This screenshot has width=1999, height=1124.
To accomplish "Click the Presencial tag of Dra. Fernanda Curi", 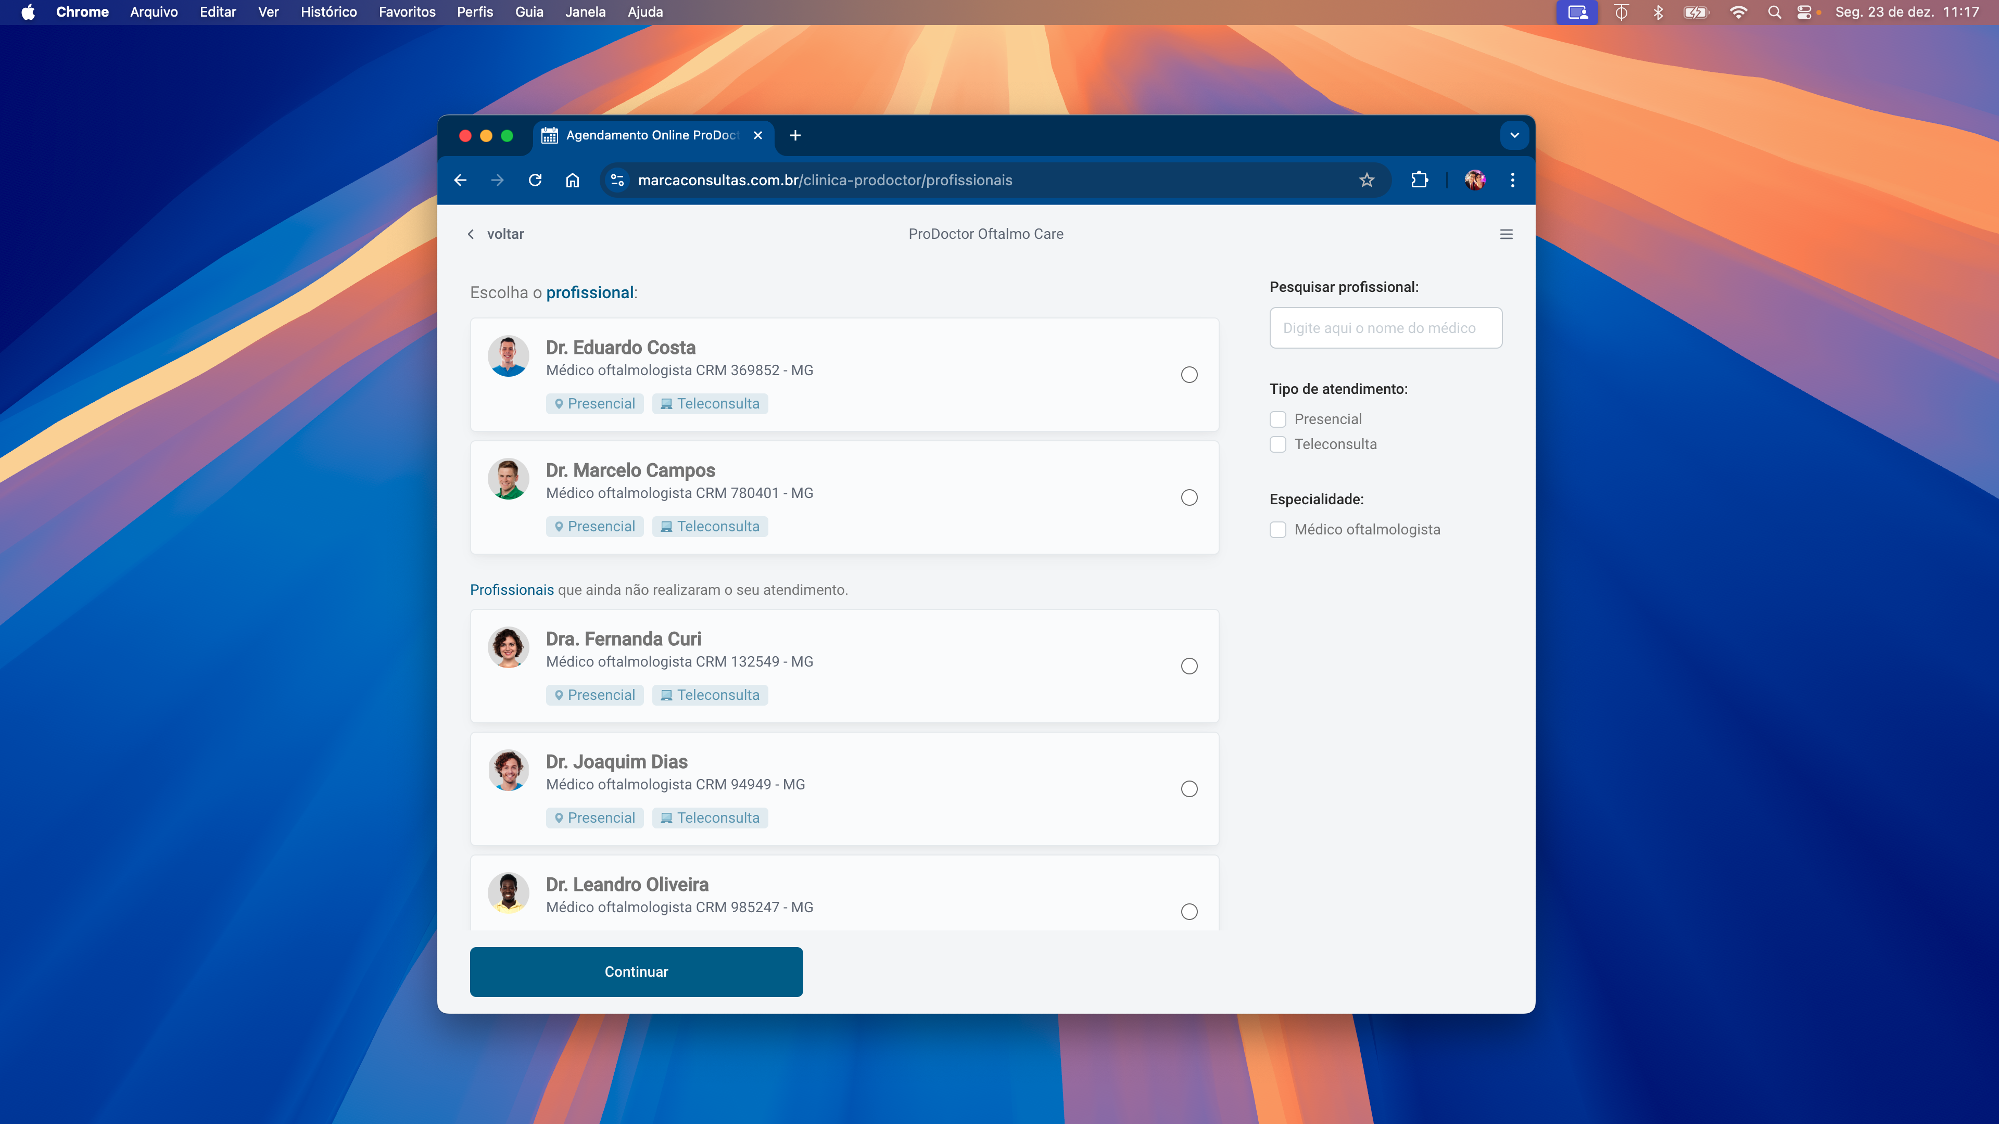I will (x=594, y=695).
